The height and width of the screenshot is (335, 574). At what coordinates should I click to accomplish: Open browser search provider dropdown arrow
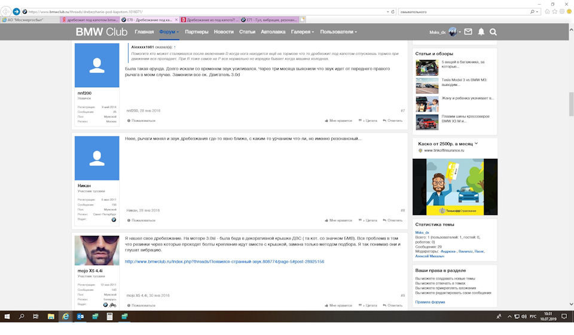coord(537,12)
